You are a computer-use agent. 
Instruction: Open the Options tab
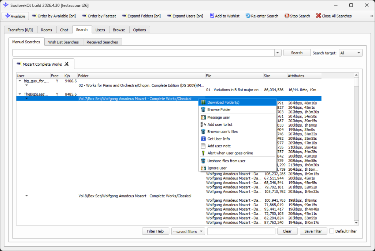pos(140,30)
